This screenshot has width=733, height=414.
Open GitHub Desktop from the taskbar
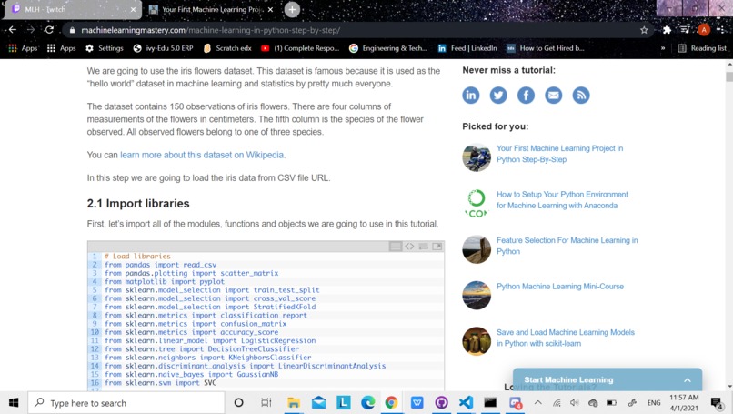click(441, 403)
